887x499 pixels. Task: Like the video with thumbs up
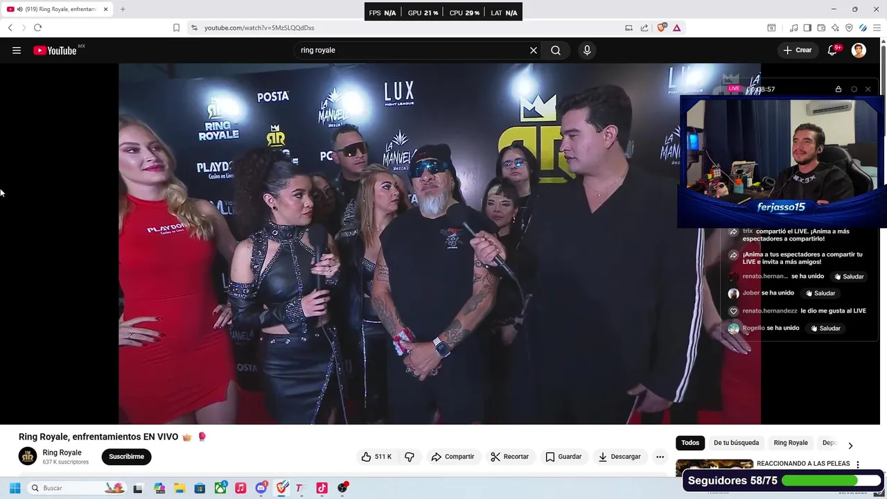tap(376, 457)
